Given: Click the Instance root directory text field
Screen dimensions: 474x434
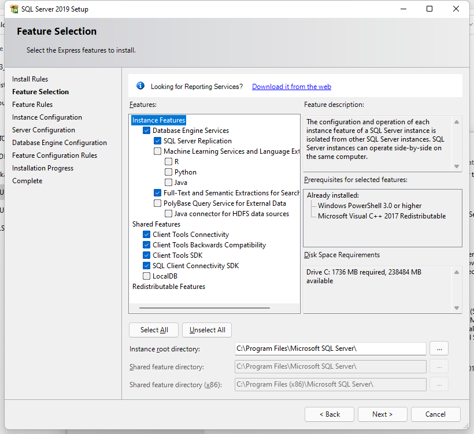Looking at the screenshot, I should 331,349.
